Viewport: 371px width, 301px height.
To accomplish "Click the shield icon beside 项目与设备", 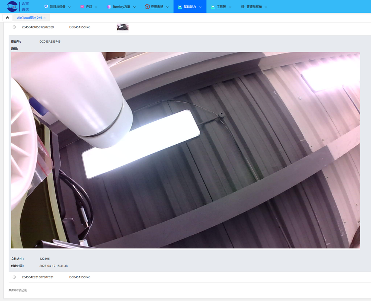I will 46,7.
